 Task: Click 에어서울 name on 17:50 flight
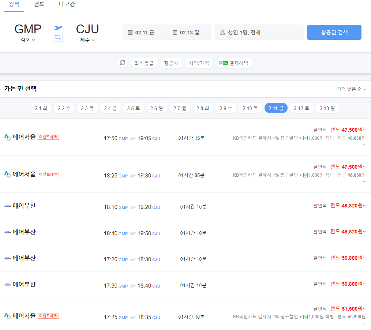(x=24, y=137)
